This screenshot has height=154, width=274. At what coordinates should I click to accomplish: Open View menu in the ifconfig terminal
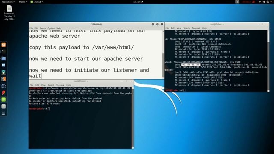pos(179,28)
